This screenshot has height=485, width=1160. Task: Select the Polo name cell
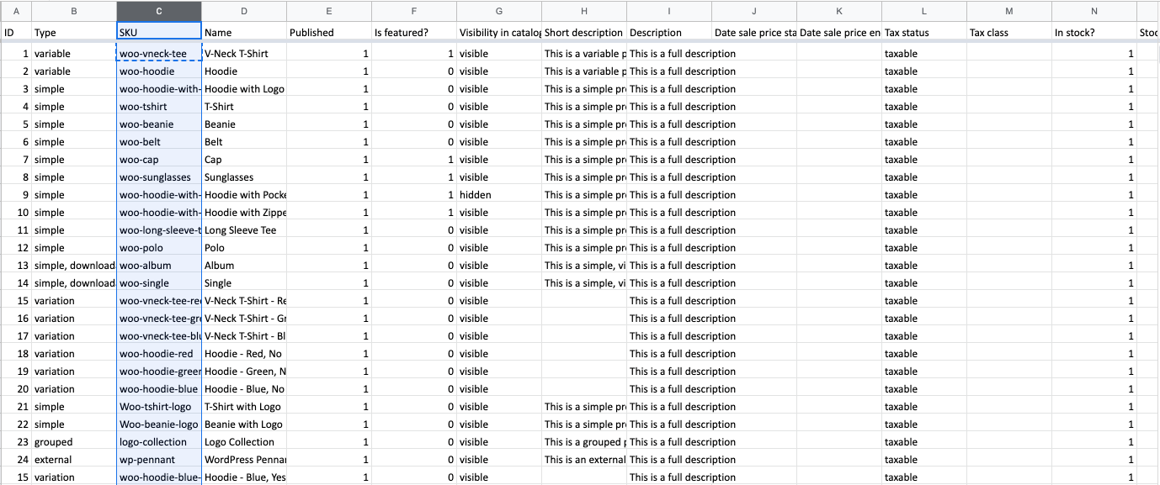(244, 248)
